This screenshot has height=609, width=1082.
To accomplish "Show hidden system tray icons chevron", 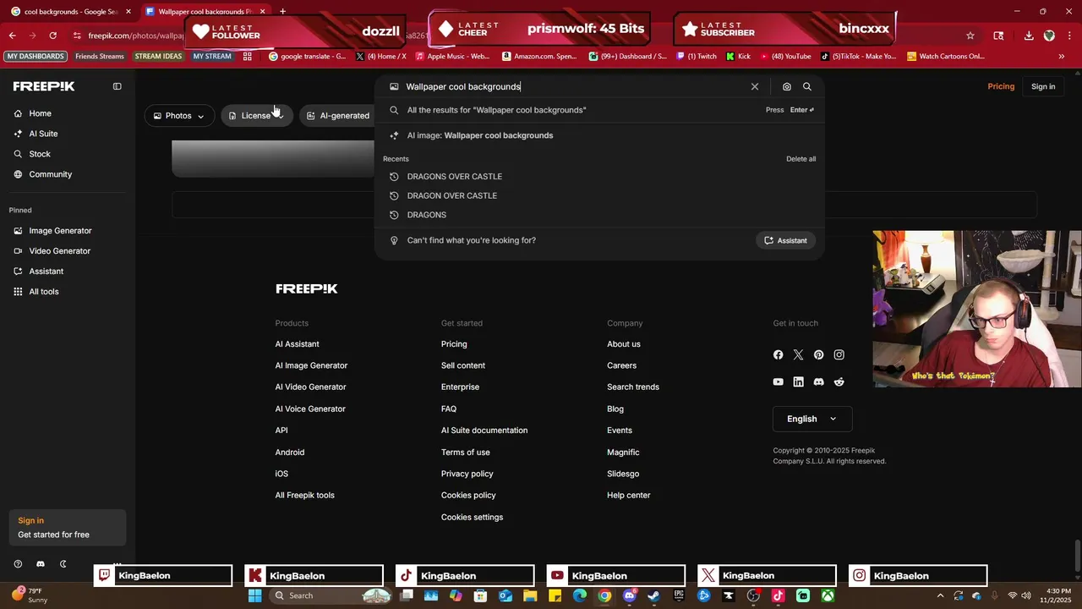I will click(940, 595).
